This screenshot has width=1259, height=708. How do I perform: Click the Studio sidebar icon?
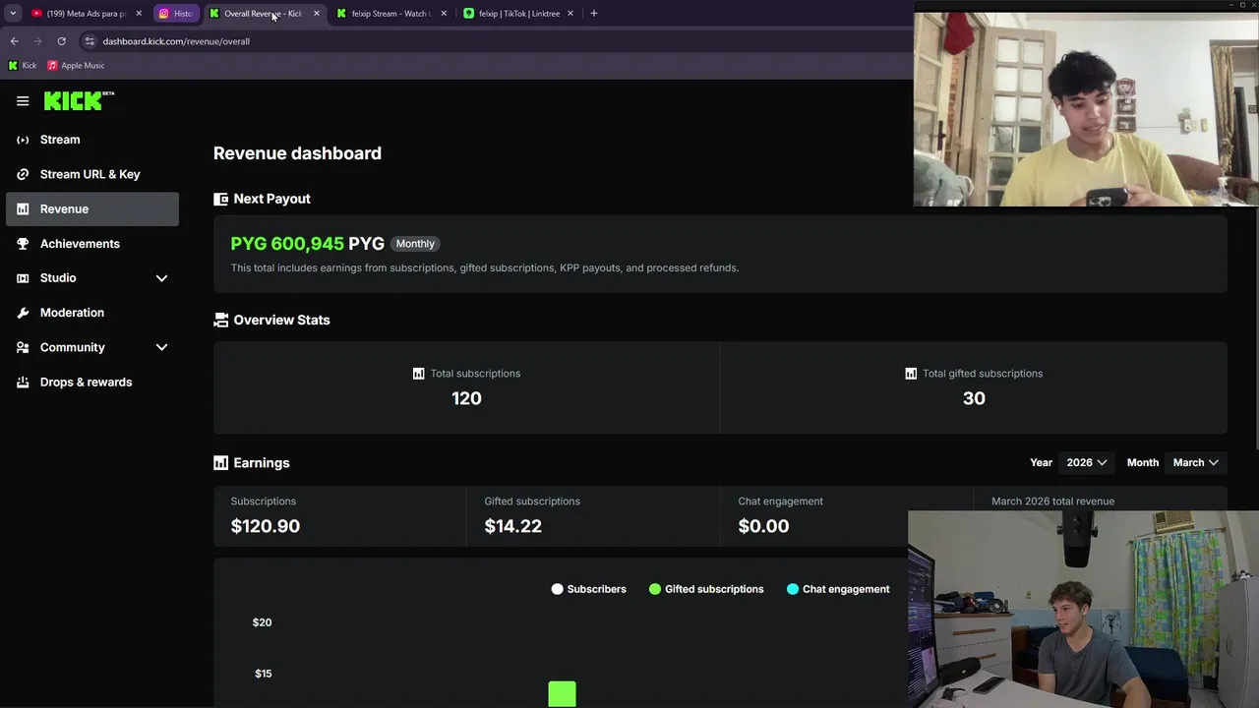[x=23, y=278]
